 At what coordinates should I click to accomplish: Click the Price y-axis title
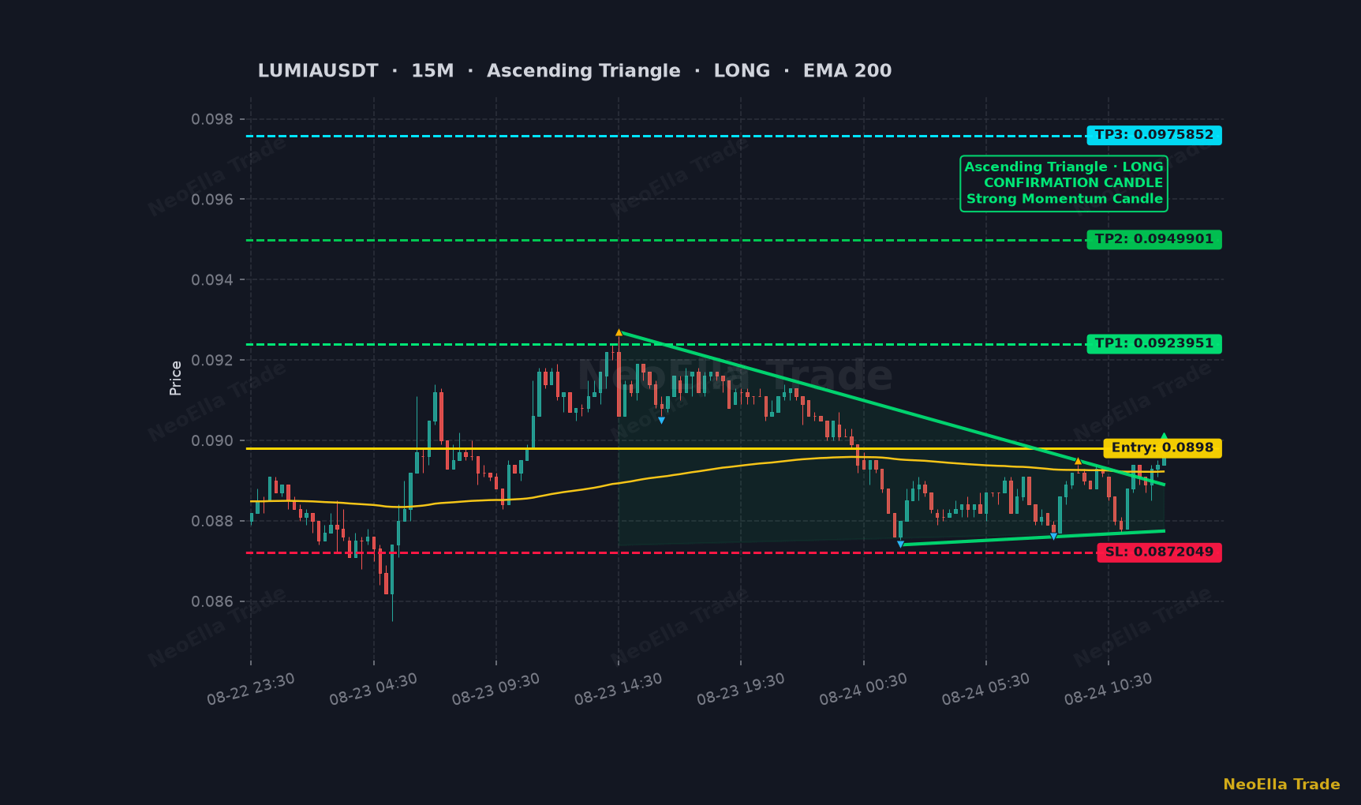pos(175,378)
